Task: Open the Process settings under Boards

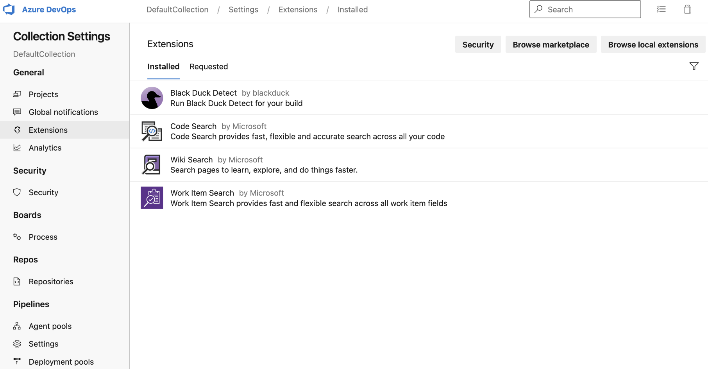Action: click(x=43, y=237)
